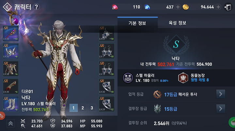Add blue diamonds with plus button
The width and height of the screenshot is (235, 131).
[x=178, y=7]
